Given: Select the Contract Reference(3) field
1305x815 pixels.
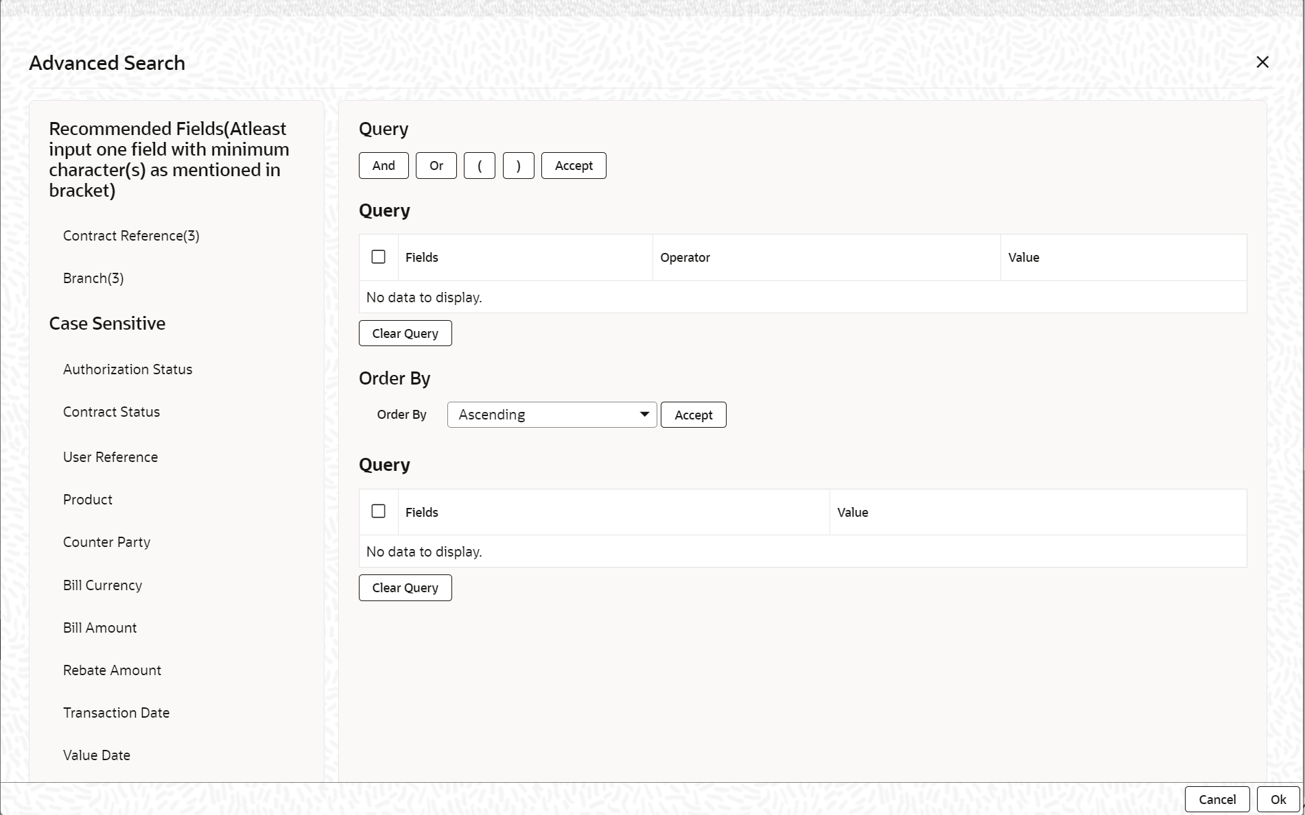Looking at the screenshot, I should tap(131, 236).
